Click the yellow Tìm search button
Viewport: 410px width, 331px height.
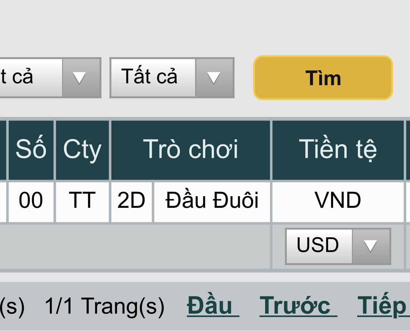pos(323,78)
